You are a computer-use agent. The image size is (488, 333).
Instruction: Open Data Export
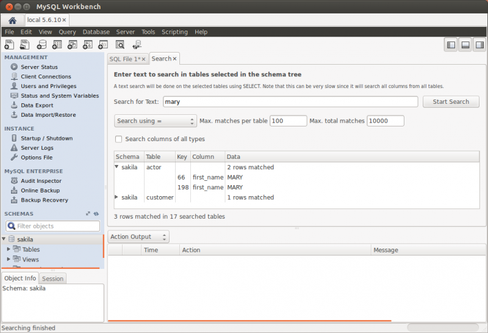pyautogui.click(x=37, y=105)
